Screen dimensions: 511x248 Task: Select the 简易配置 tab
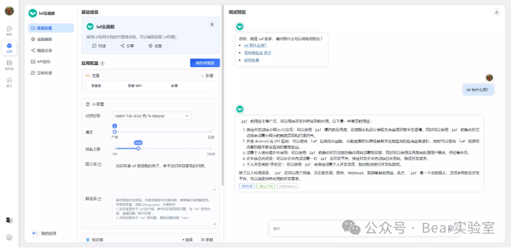coord(51,28)
